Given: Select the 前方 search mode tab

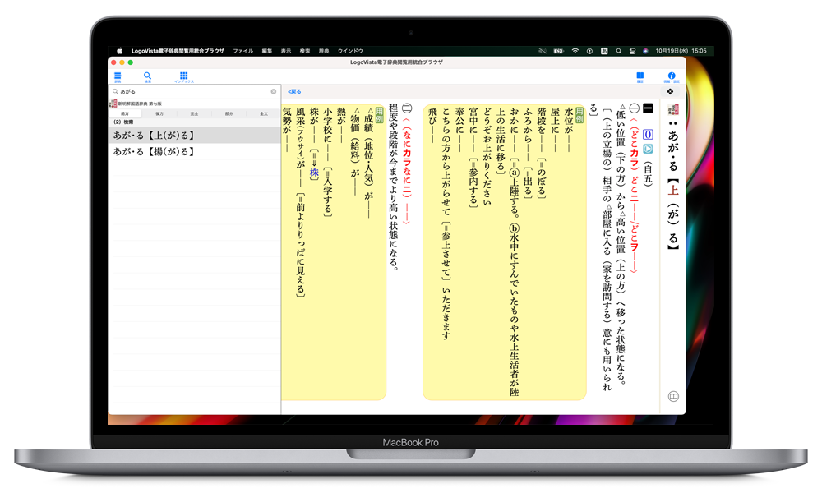Looking at the screenshot, I should click(125, 113).
